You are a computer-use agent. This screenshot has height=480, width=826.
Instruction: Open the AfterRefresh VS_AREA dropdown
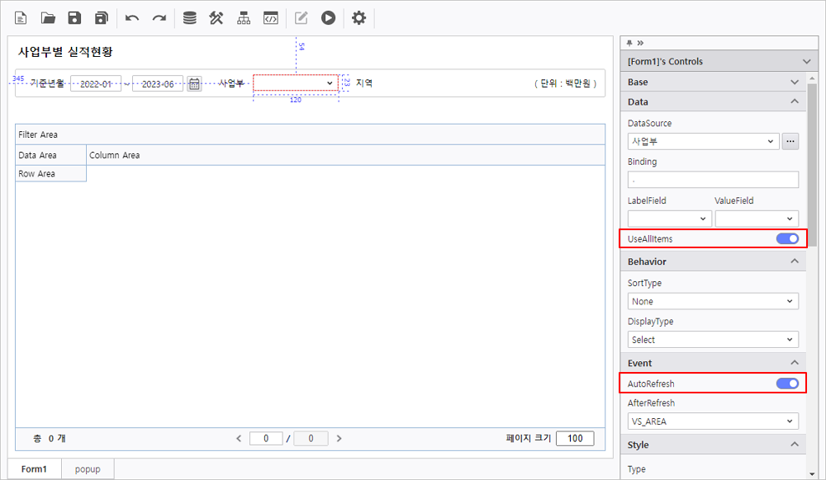713,421
